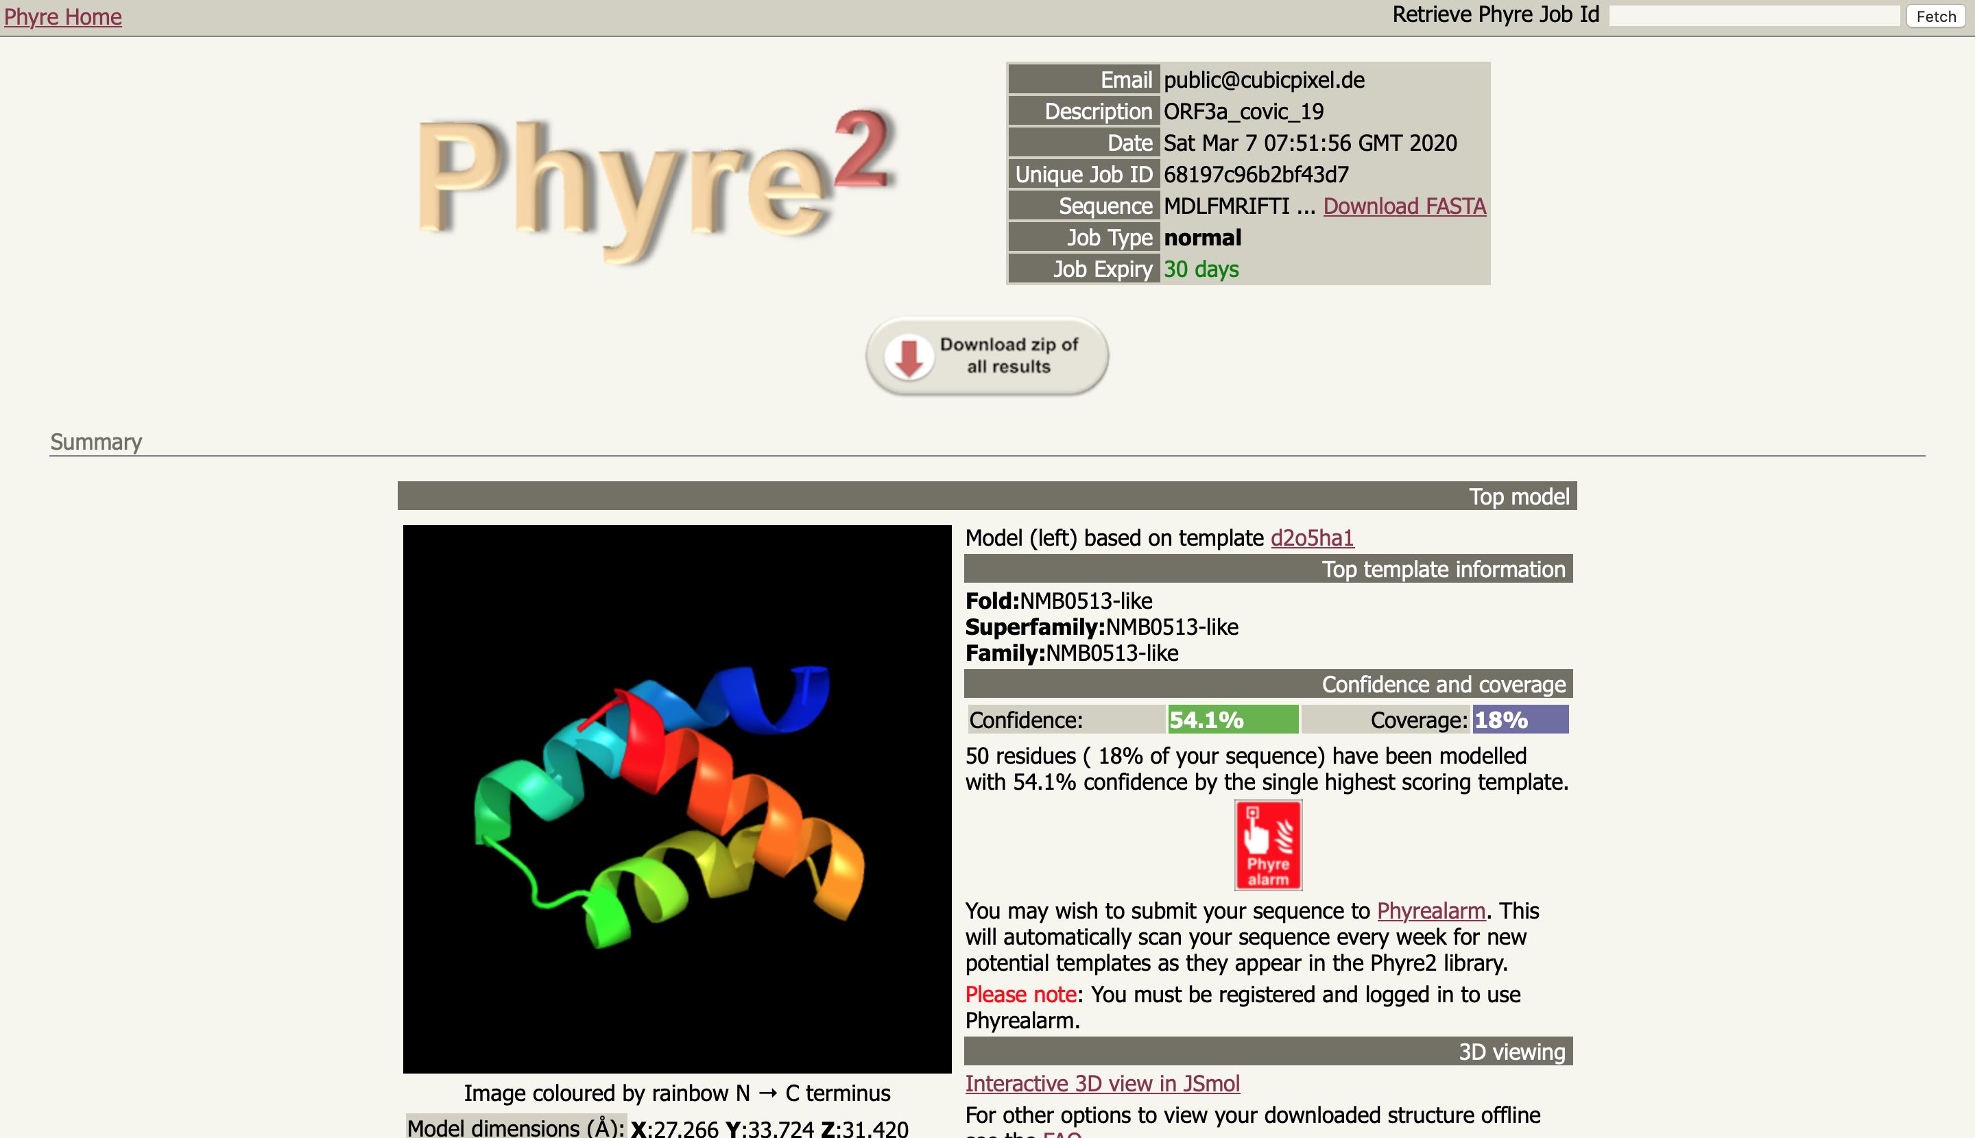Click the Retrieve Phyre Job Id field
Viewport: 1975px width, 1138px height.
click(1753, 16)
